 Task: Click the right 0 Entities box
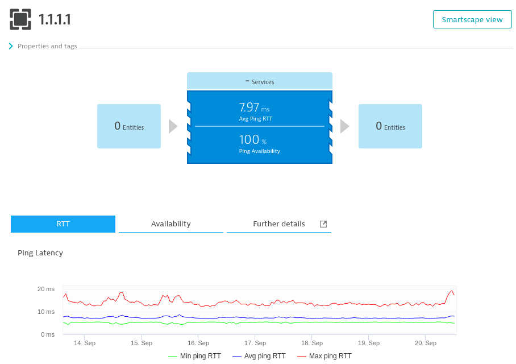click(x=390, y=126)
